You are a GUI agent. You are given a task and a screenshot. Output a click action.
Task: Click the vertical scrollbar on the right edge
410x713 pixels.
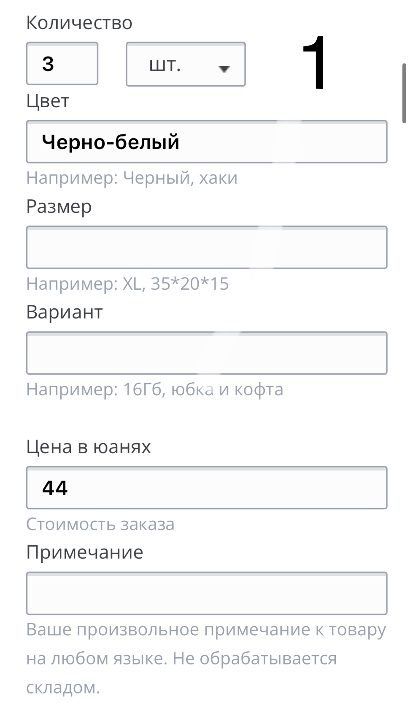[404, 93]
